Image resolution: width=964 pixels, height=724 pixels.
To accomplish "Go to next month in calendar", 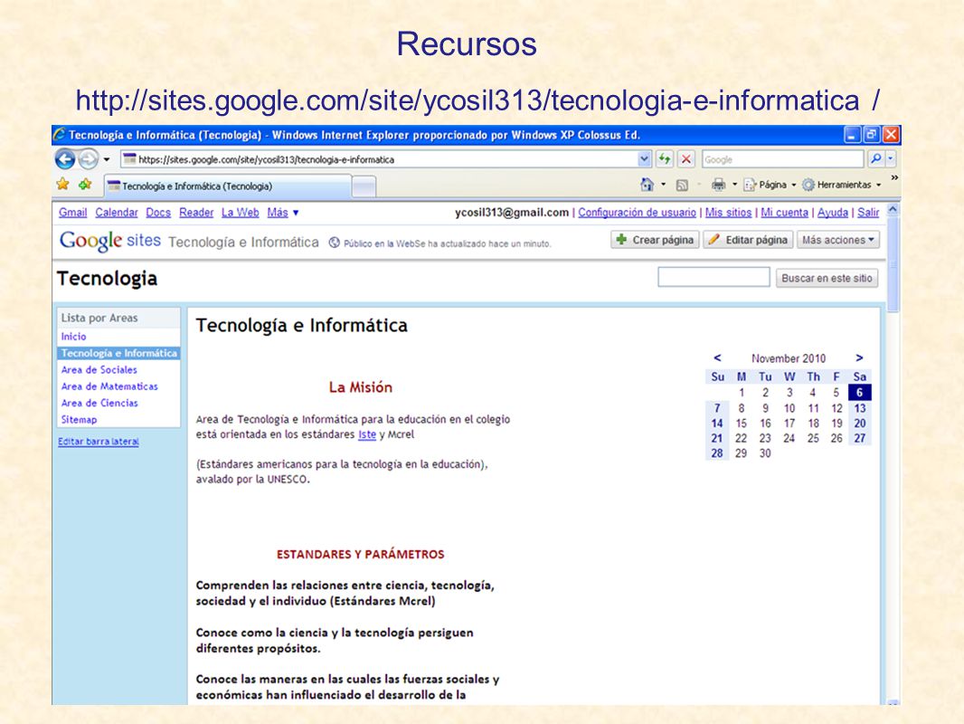I will (859, 357).
